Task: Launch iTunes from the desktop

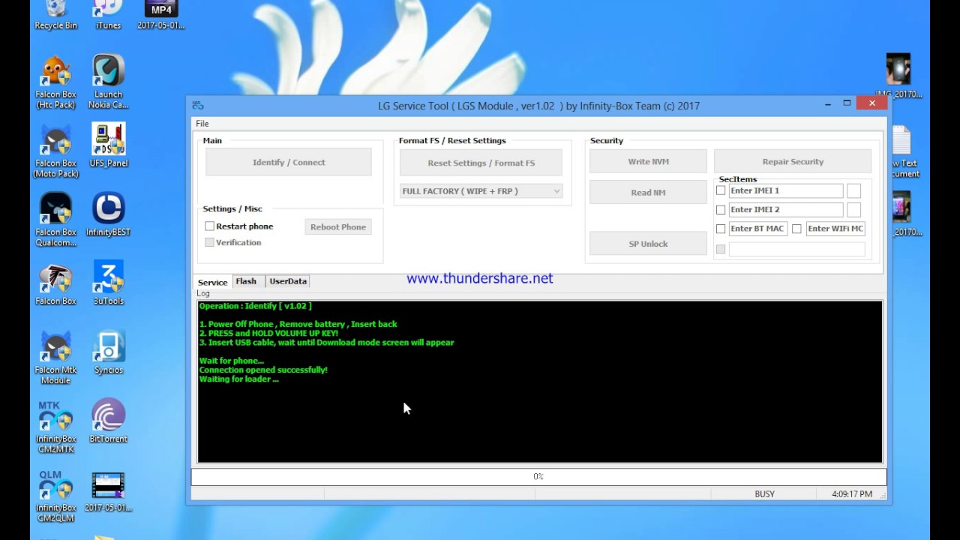Action: 108,15
